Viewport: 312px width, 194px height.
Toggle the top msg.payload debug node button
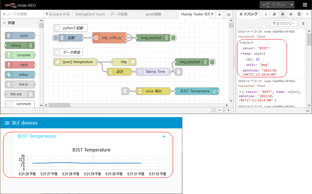coord(174,38)
